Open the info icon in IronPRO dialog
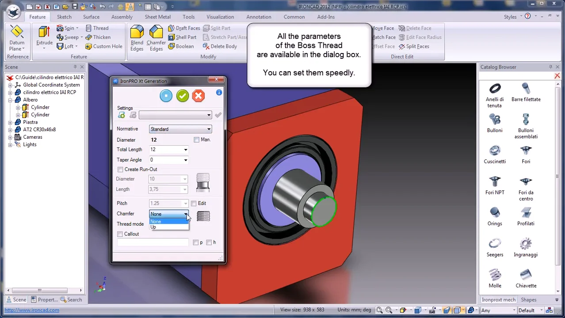Screen dimensions: 565x318 point(219,92)
